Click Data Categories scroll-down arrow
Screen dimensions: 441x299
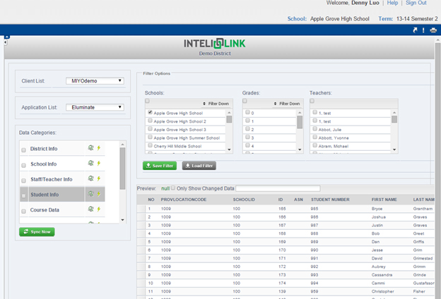(x=122, y=220)
